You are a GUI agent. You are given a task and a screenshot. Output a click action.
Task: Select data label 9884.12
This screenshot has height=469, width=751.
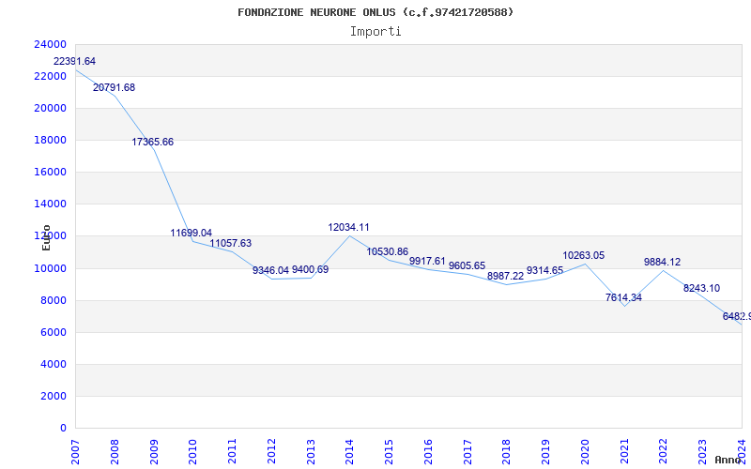663,263
